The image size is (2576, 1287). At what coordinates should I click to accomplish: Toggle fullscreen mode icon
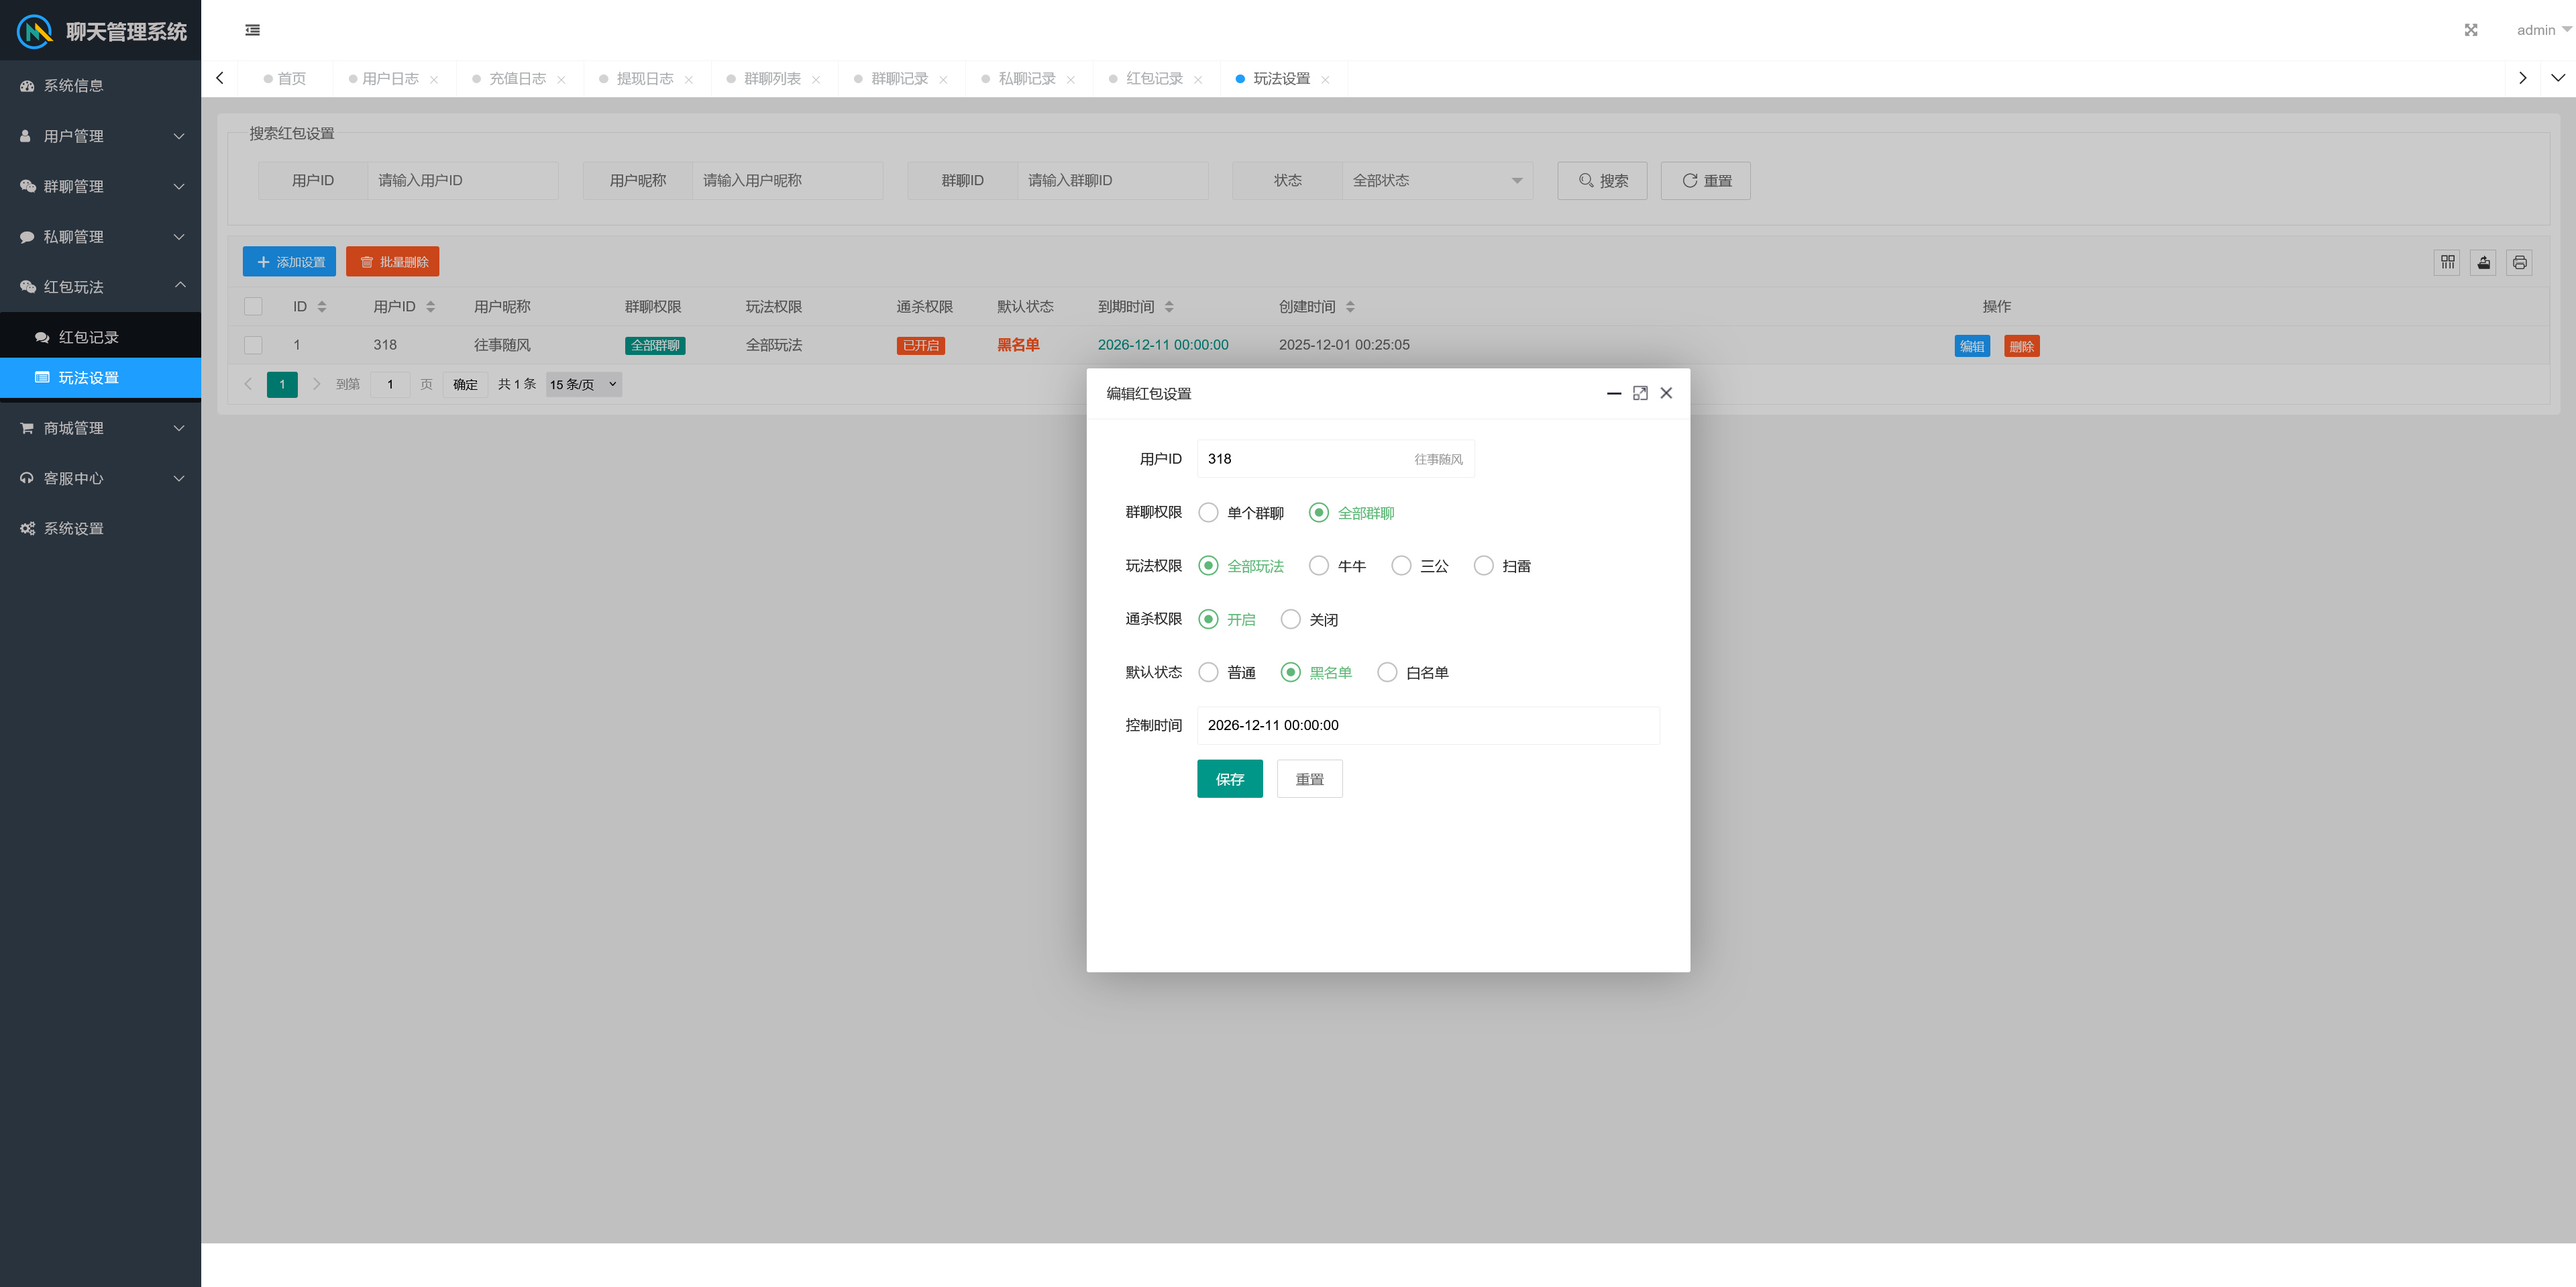(2470, 30)
